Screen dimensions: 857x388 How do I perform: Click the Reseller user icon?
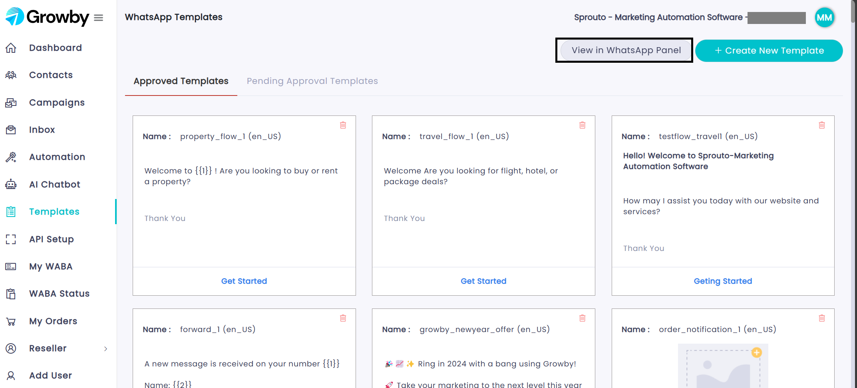coord(11,348)
